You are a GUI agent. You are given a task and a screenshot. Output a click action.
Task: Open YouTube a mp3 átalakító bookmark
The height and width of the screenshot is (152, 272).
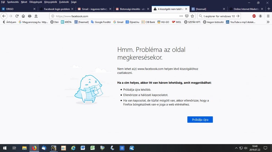click(241, 22)
